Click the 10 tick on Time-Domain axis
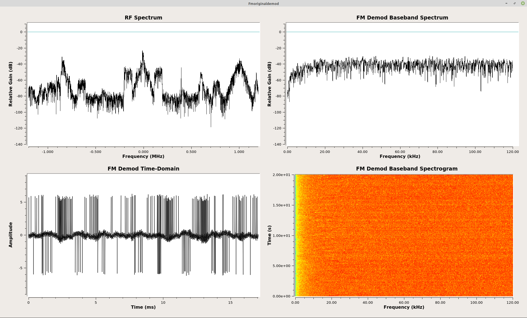This screenshot has height=318, width=527. point(163,302)
